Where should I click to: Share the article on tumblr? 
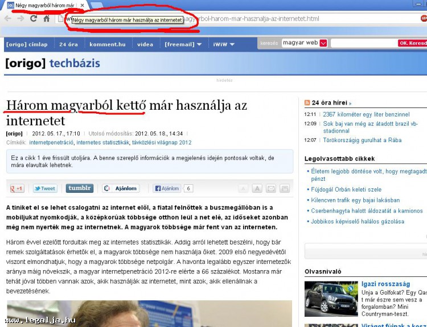80,188
